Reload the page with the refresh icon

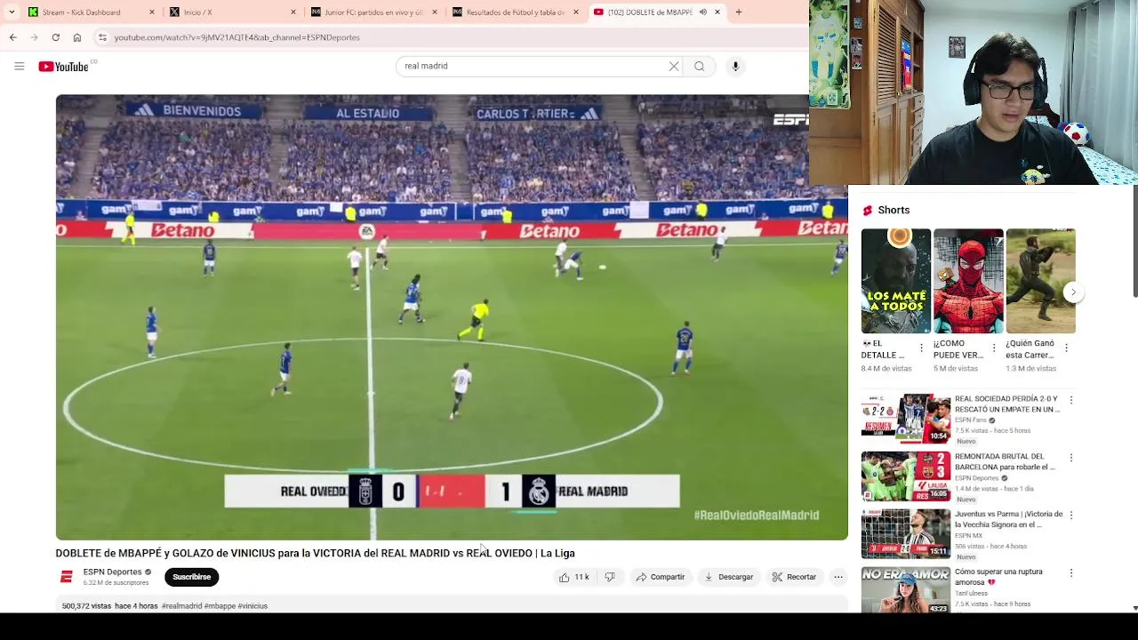click(x=55, y=37)
